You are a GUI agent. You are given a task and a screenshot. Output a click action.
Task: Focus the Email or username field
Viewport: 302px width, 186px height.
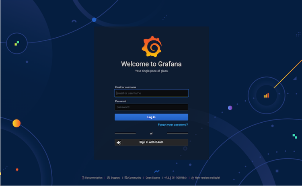point(151,93)
